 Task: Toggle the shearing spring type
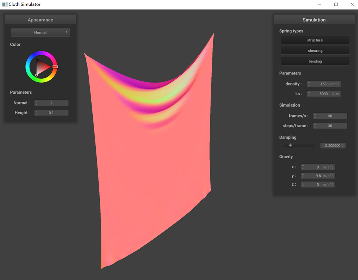click(x=315, y=51)
